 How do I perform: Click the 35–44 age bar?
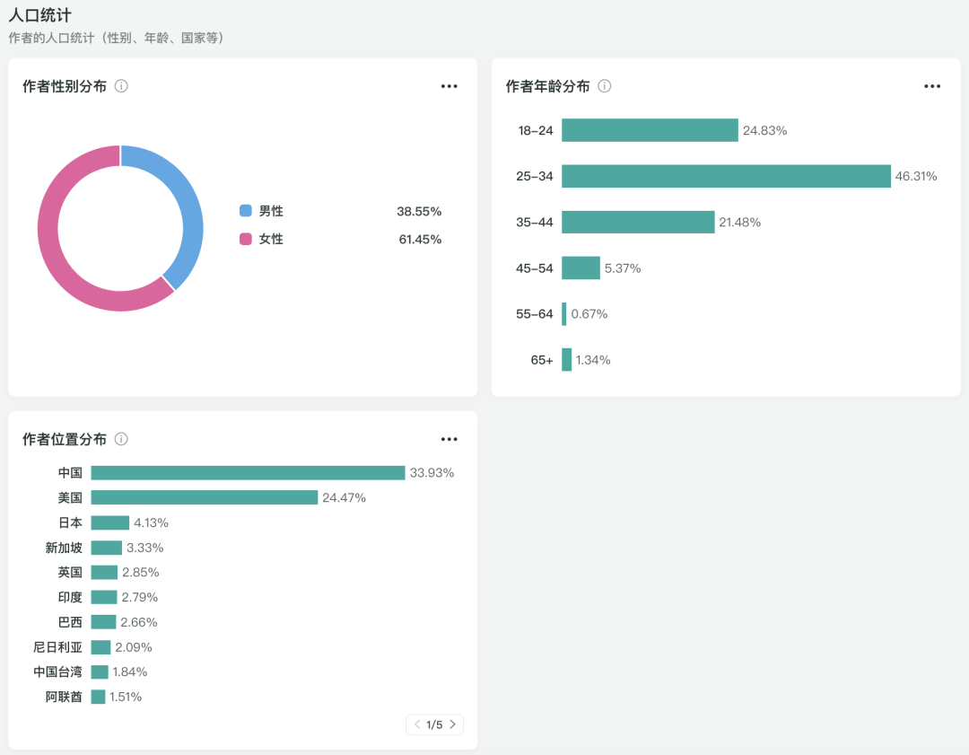638,222
